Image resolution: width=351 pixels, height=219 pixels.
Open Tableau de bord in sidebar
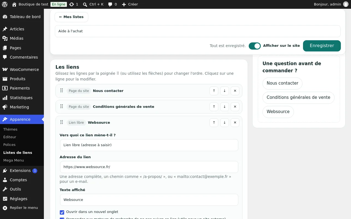(22, 17)
